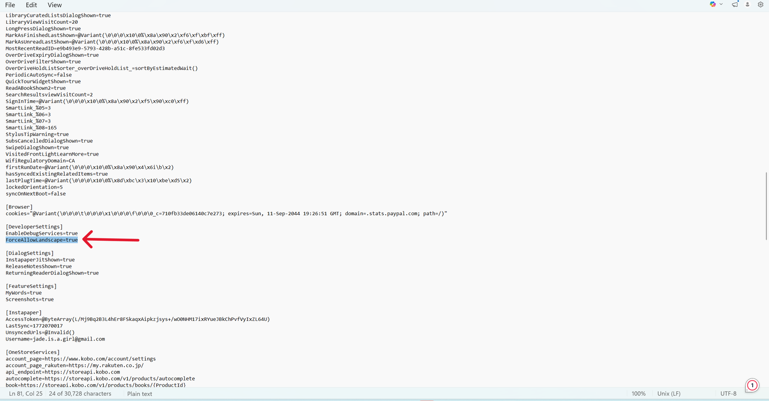Click the Username= line

coord(55,339)
